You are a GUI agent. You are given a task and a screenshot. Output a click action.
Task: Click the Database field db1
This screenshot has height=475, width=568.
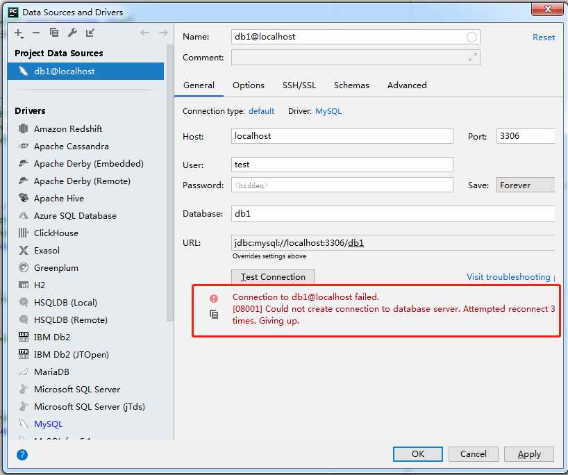click(393, 214)
